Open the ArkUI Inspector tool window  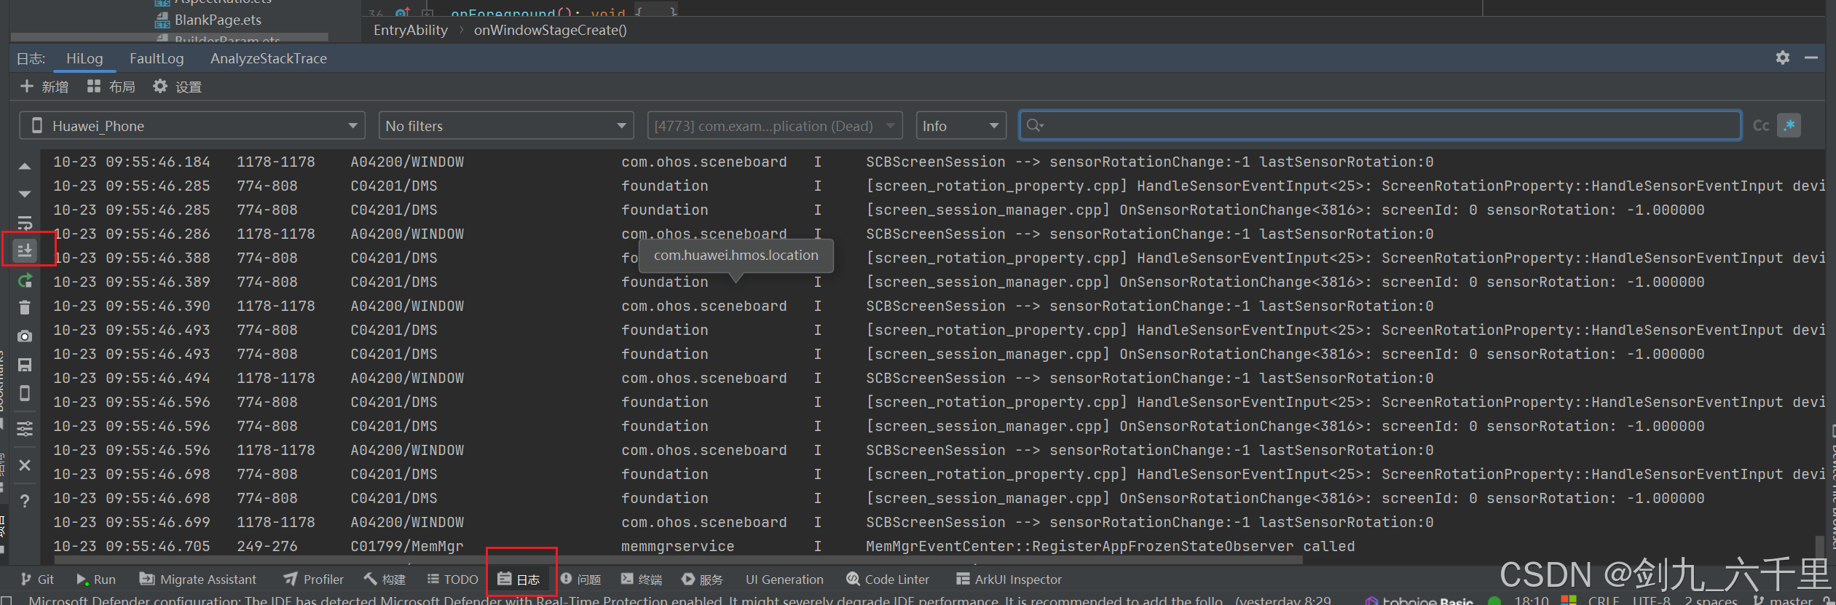coord(1009,580)
